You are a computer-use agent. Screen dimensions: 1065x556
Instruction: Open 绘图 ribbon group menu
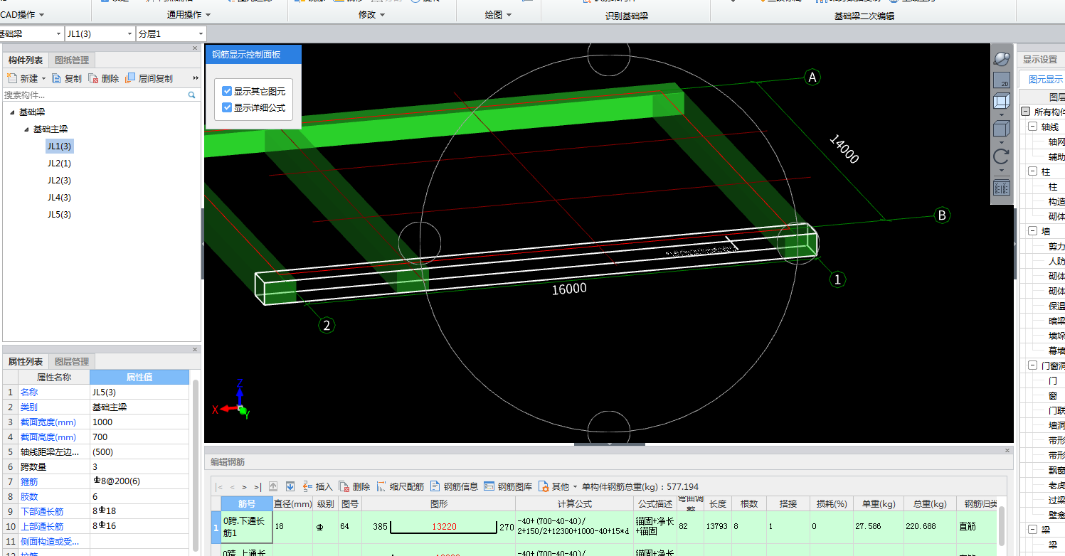point(498,15)
